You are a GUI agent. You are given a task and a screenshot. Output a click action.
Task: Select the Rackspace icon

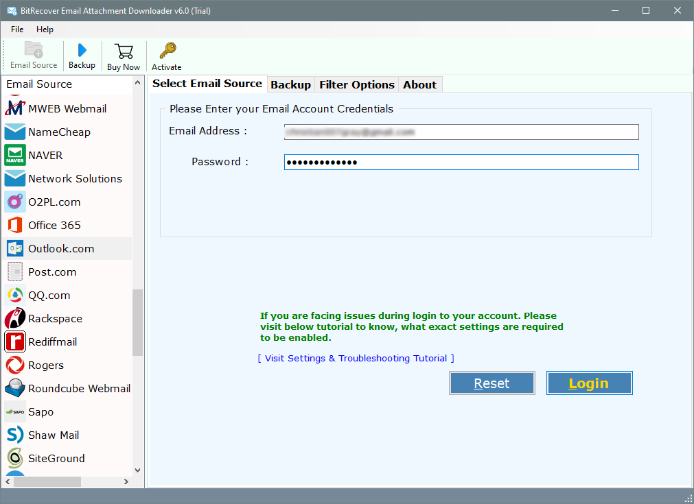[x=15, y=318]
